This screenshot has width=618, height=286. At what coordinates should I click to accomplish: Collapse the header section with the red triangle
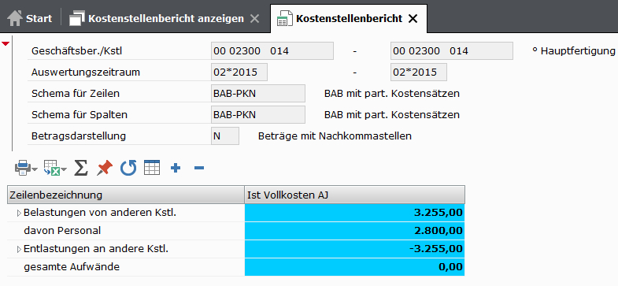(6, 44)
